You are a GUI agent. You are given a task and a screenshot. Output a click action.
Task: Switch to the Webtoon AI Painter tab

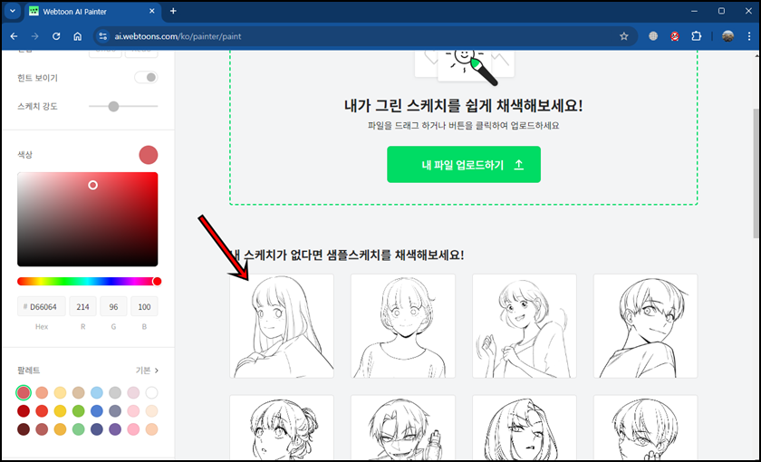point(92,11)
